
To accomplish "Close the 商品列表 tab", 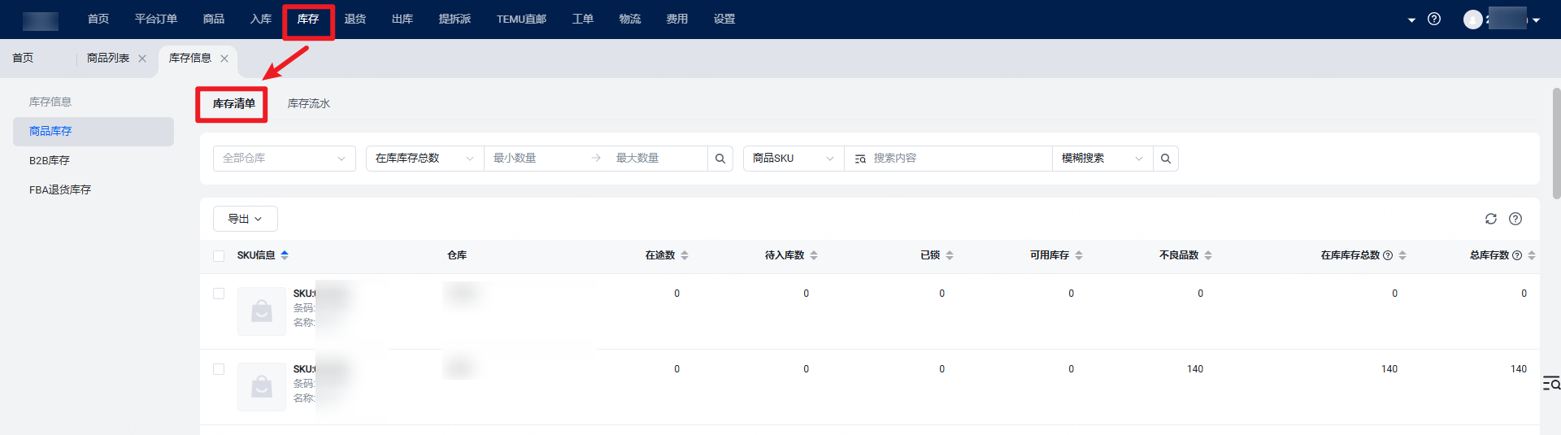I will (142, 59).
